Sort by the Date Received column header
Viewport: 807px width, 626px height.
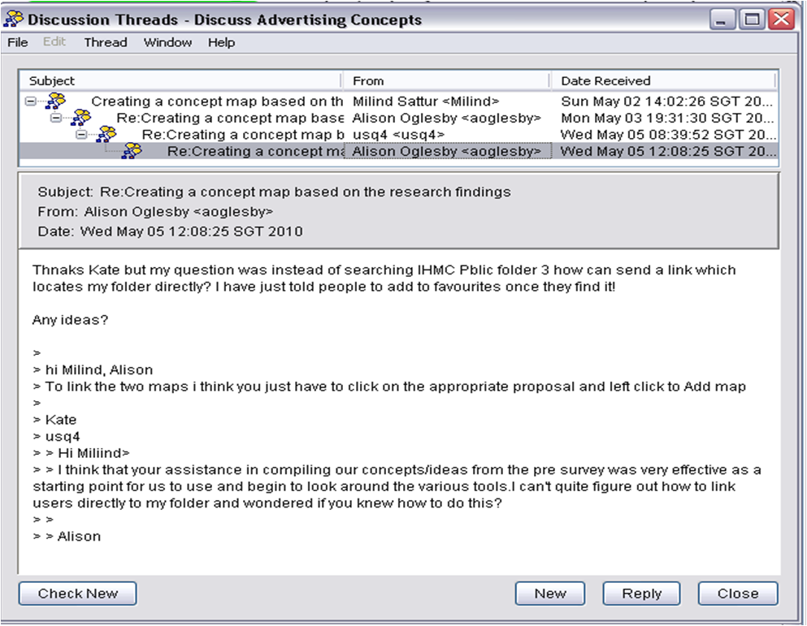[x=663, y=80]
